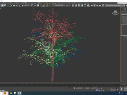Open Rendered Frame Window icon
Viewport: 127px width, 95px height.
[x=94, y=6]
